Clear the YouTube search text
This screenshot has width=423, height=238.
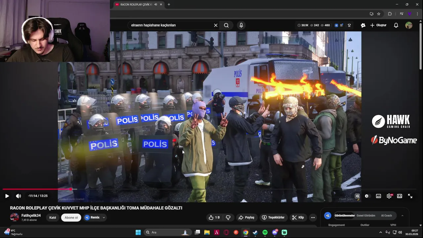point(216,25)
